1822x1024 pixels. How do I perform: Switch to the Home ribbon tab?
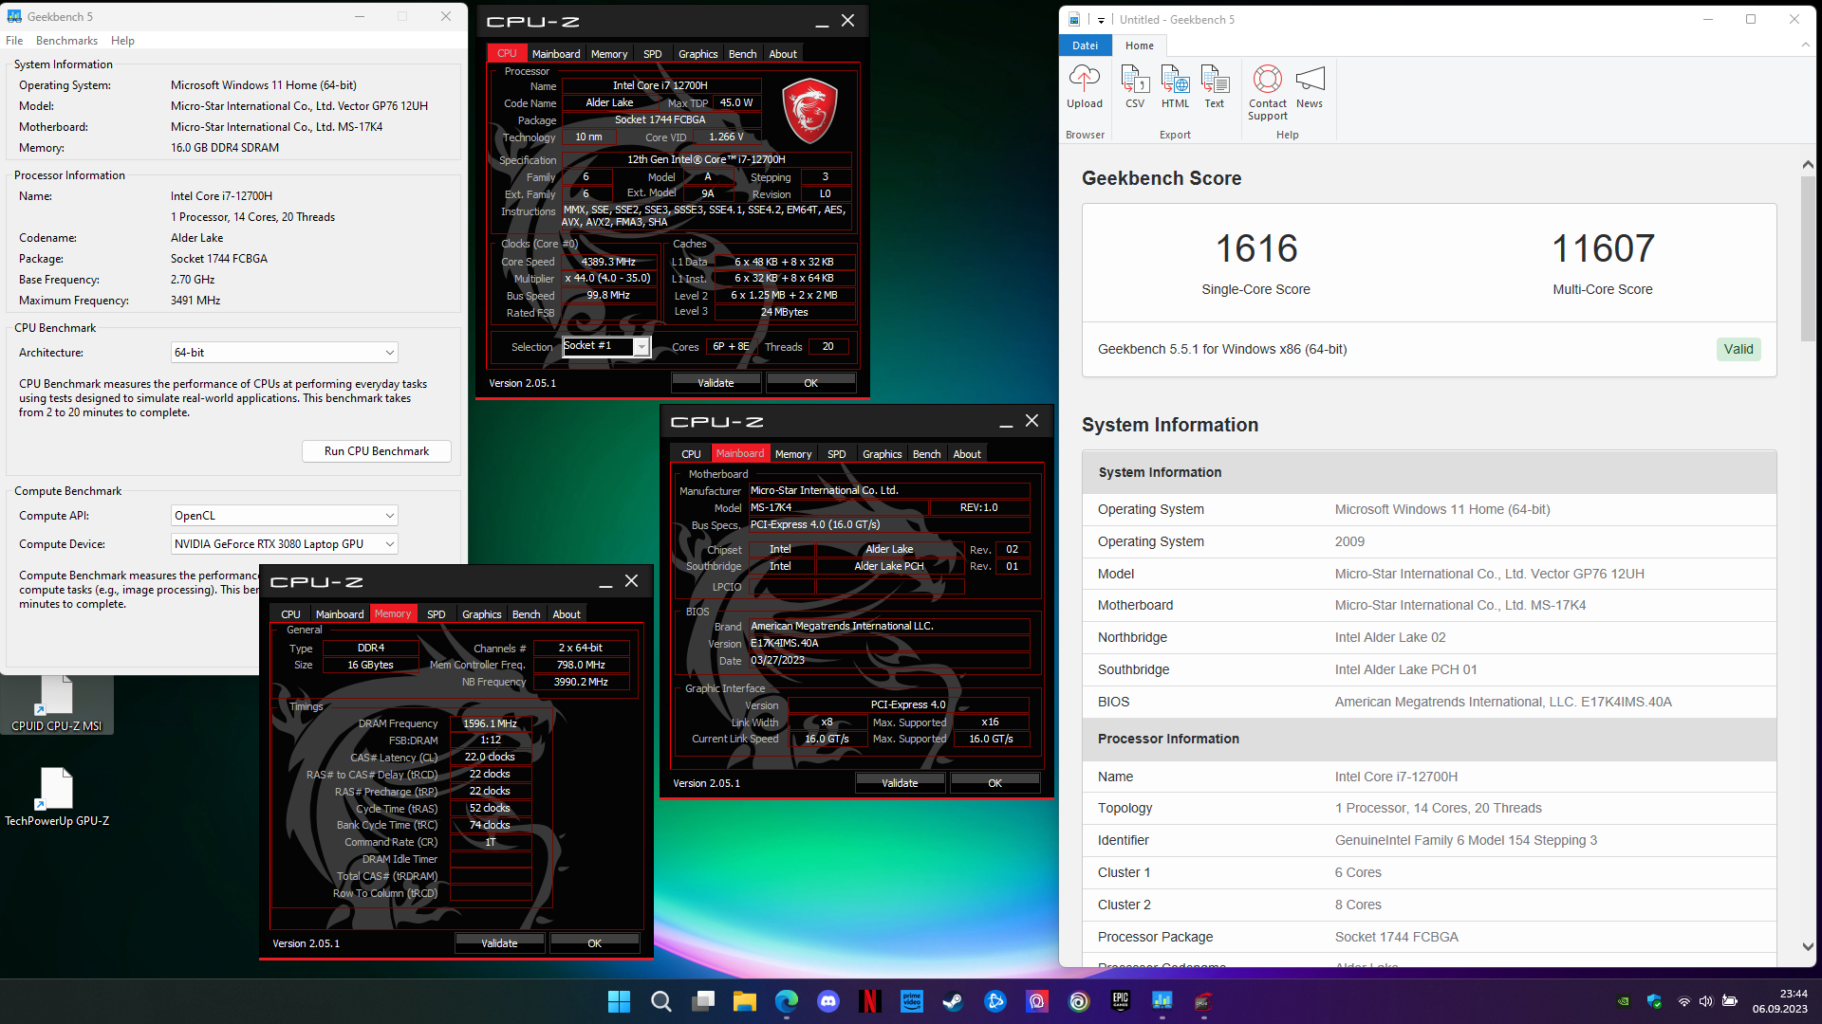tap(1140, 46)
